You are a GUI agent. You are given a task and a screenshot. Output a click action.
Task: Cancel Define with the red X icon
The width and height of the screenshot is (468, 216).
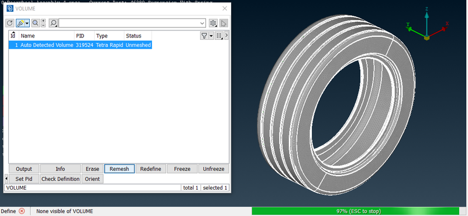[x=22, y=211]
